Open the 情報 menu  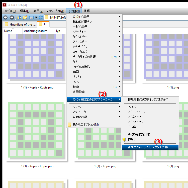[86, 11]
